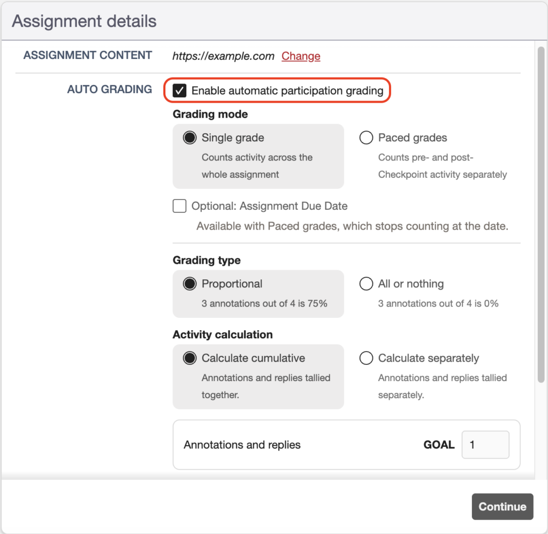548x534 pixels.
Task: Check Optional: Assignment Due Date box
Action: click(x=179, y=206)
